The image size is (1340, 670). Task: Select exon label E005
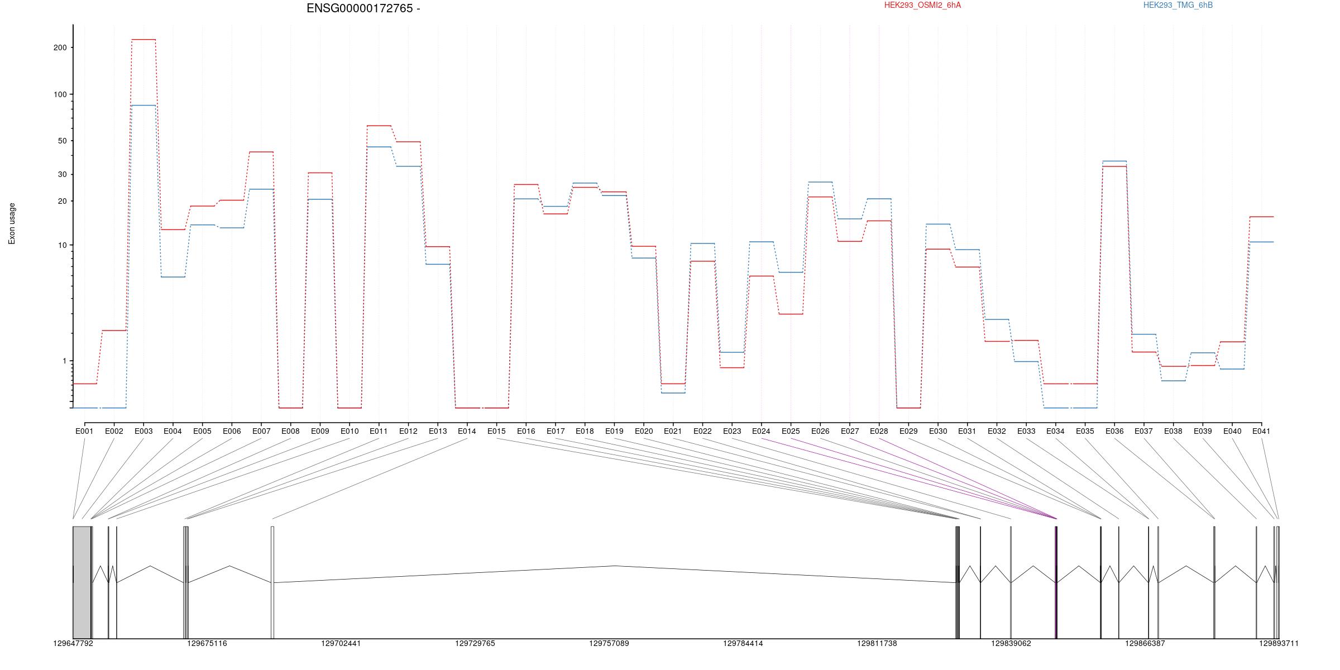(202, 431)
